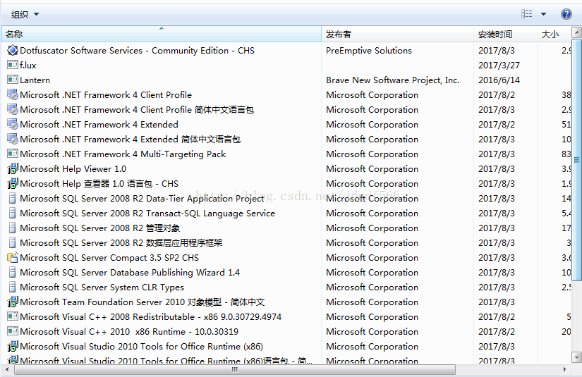This screenshot has height=377, width=582.
Task: Select Microsoft .NET Framework 4 Multi-Targeting Pack
Action: tap(123, 154)
